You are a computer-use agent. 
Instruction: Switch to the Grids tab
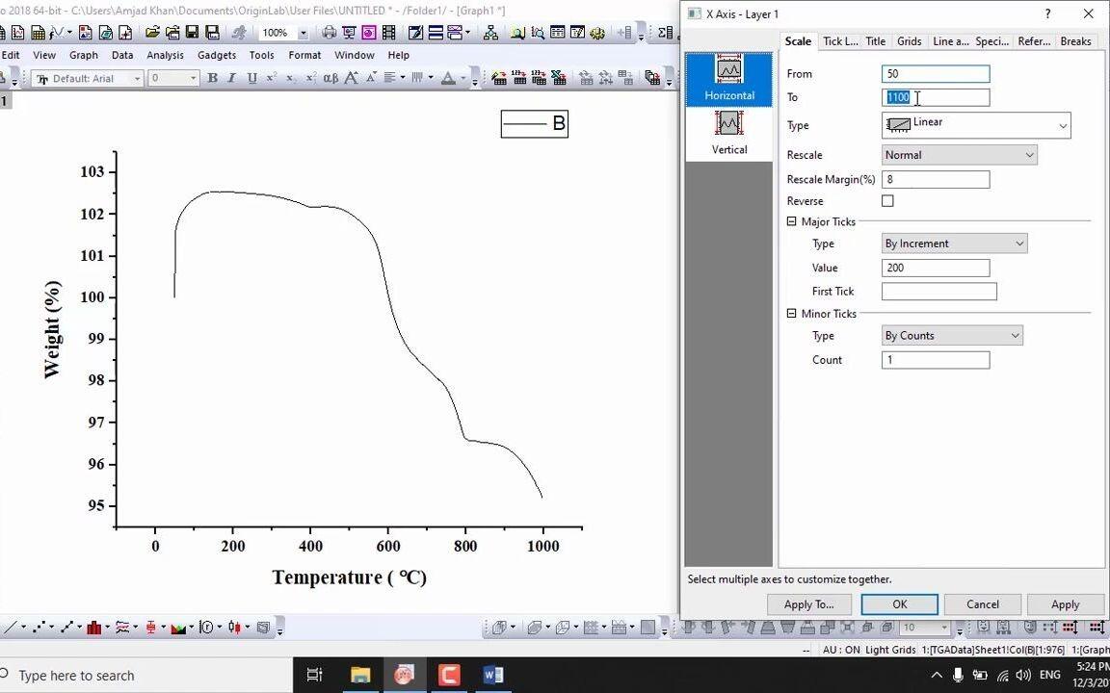909,41
